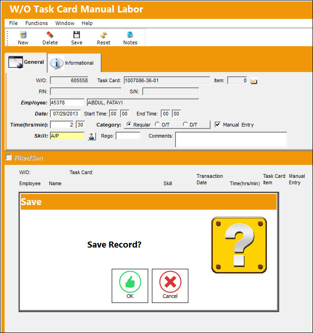Screen dimensions: 313x333
Task: Open the Window menu
Action: click(x=65, y=23)
